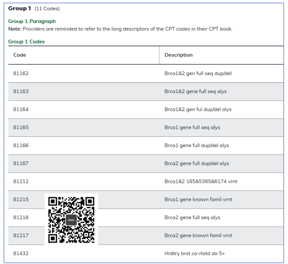Select code 81212 cell

[x=21, y=181]
